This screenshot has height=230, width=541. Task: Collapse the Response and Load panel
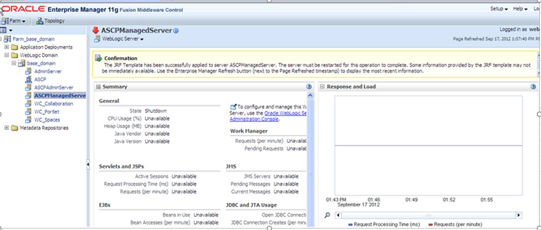click(322, 87)
